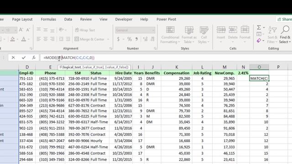Click the Share button
The width and height of the screenshot is (292, 164).
click(x=284, y=19)
